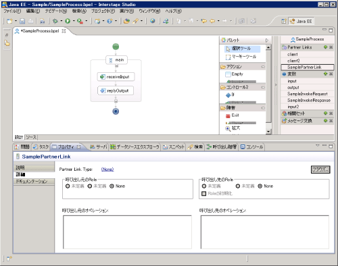Toggle the Roleの初期化 checkbox
338x266 pixels.
coord(203,194)
